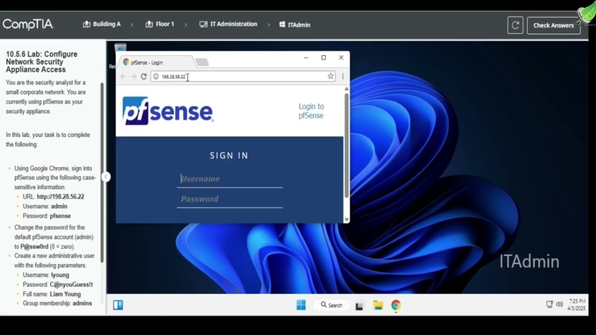Click the instructions panel scrollbar
This screenshot has width=596, height=335.
click(x=102, y=172)
